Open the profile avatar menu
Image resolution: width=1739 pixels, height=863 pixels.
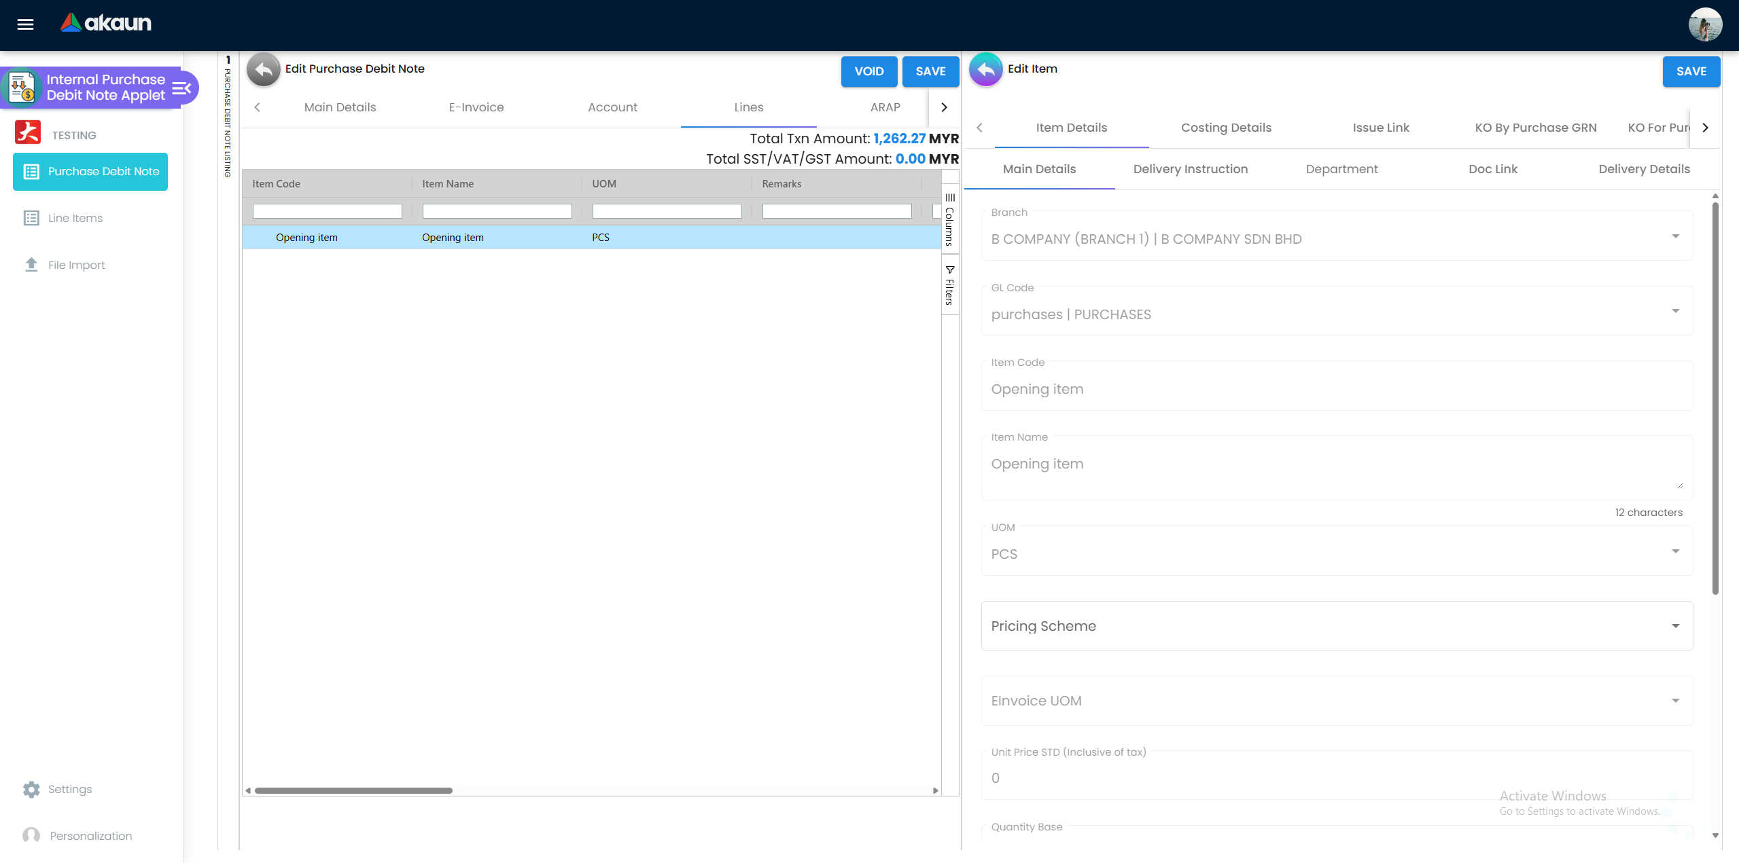pyautogui.click(x=1704, y=24)
